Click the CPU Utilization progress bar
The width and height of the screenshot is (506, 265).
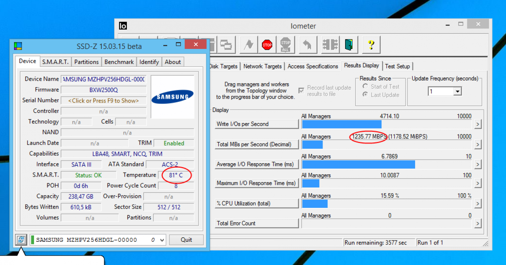click(387, 203)
